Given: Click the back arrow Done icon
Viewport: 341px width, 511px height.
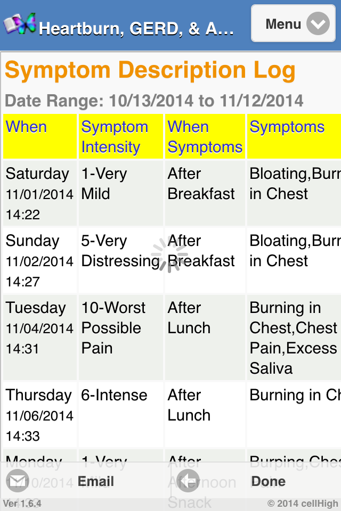Looking at the screenshot, I should (188, 481).
